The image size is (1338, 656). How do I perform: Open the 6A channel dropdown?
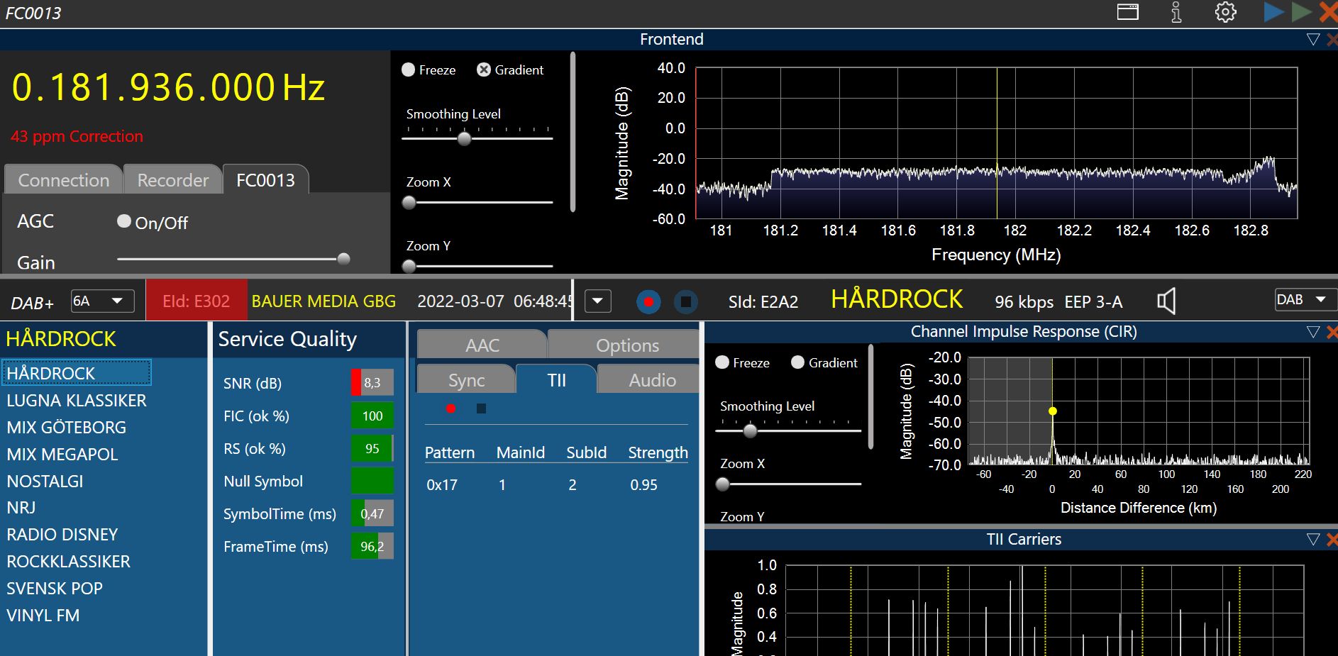tap(102, 301)
